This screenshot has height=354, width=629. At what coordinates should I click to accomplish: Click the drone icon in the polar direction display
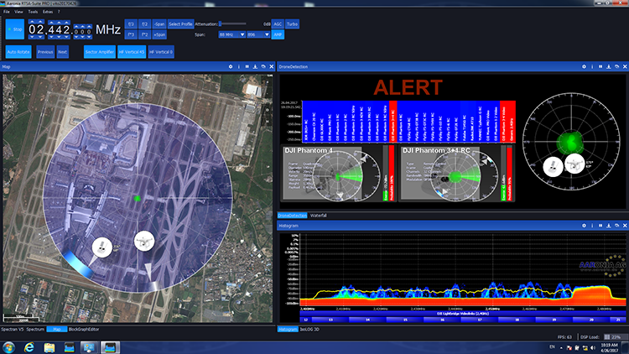tap(574, 164)
